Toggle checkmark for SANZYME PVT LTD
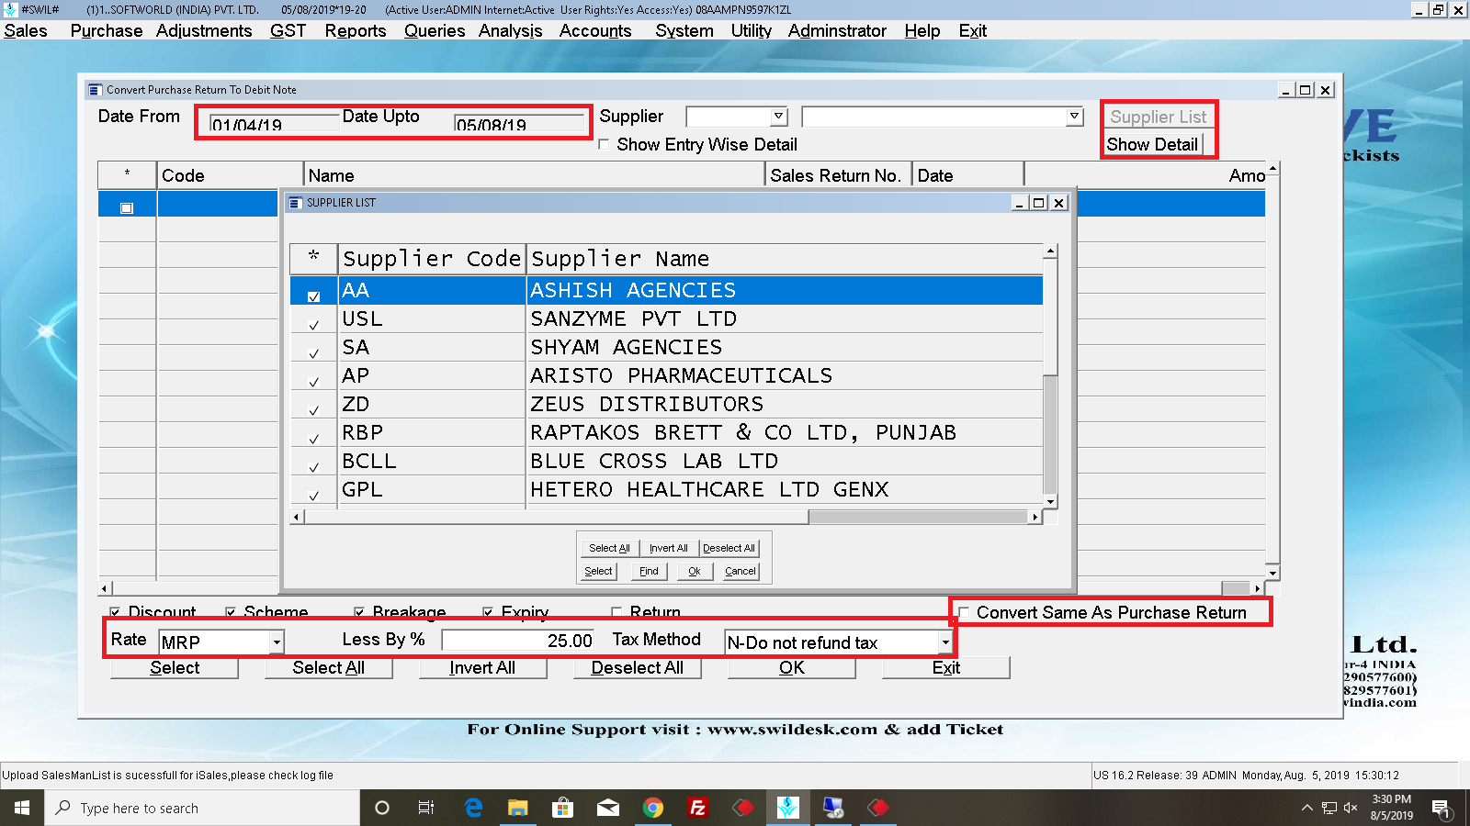 313,325
